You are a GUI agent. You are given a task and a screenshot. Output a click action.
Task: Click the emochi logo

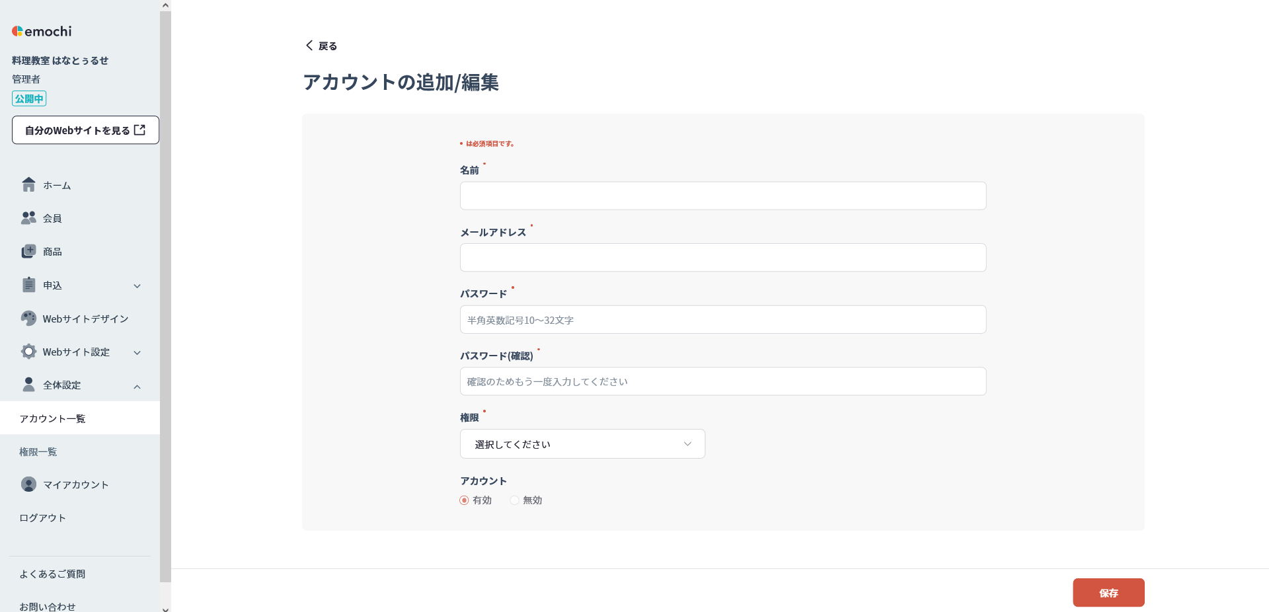(x=42, y=31)
